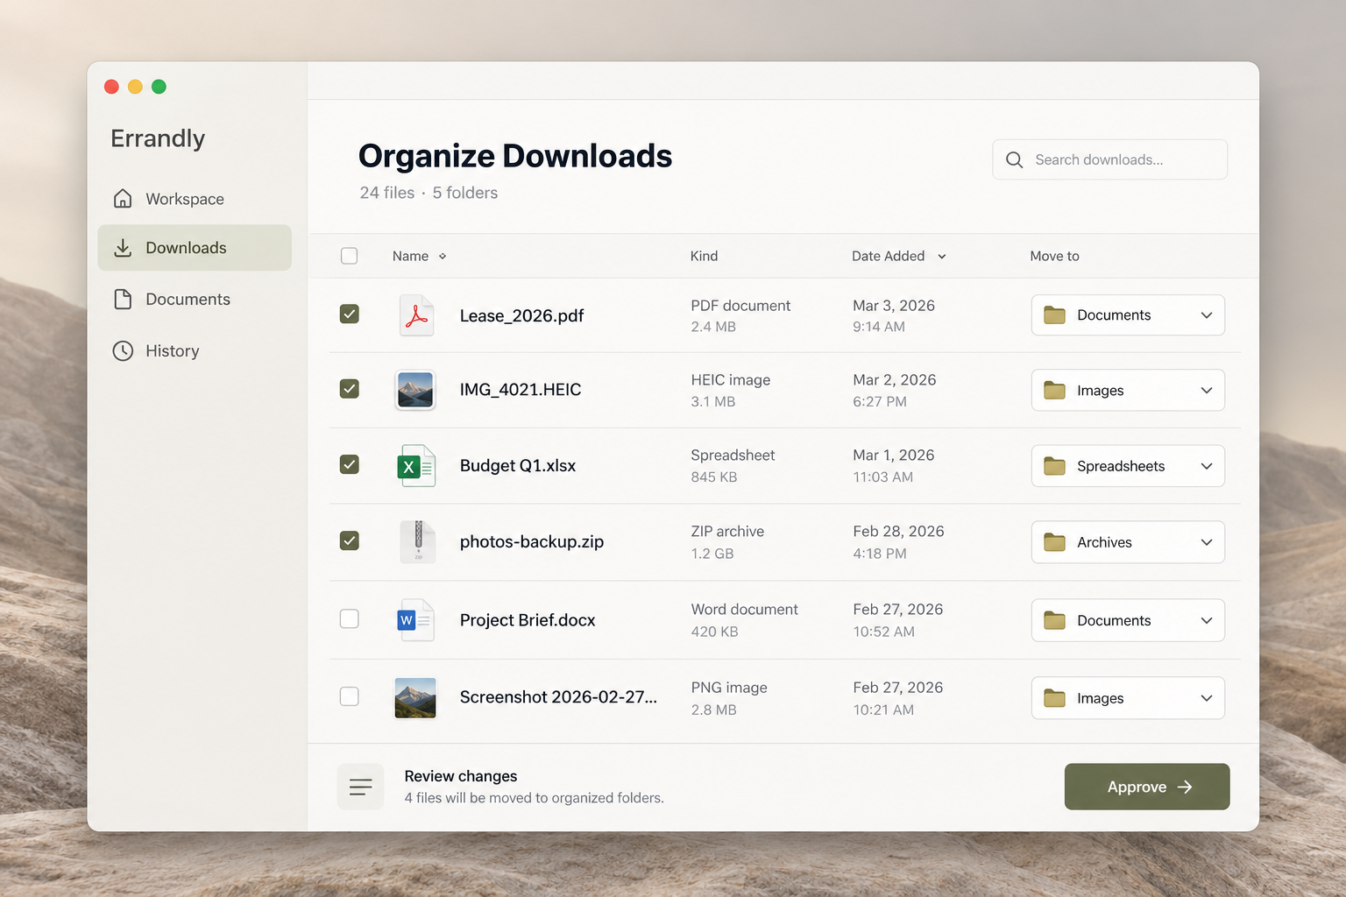
Task: Click the Search downloads field
Action: click(x=1109, y=159)
